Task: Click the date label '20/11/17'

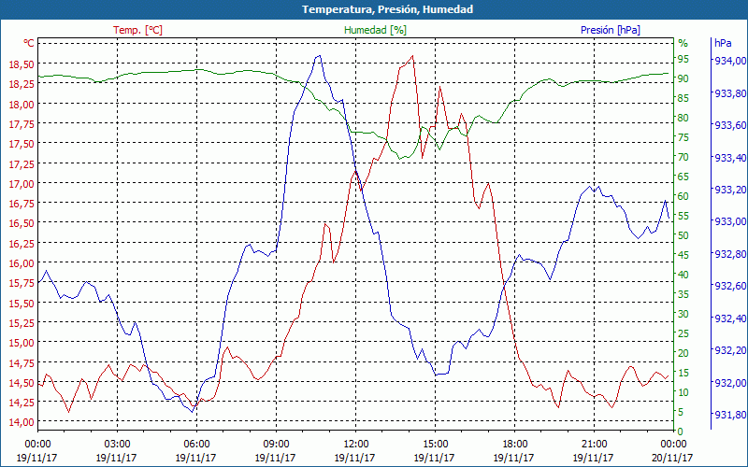Action: click(x=672, y=458)
